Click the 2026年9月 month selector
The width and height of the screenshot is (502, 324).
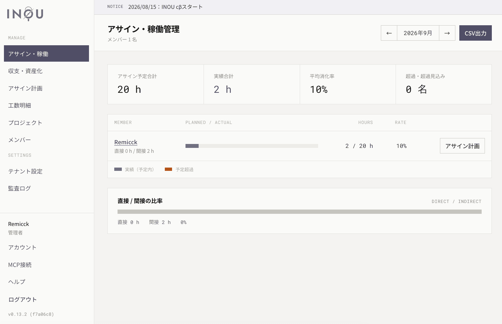click(x=418, y=33)
